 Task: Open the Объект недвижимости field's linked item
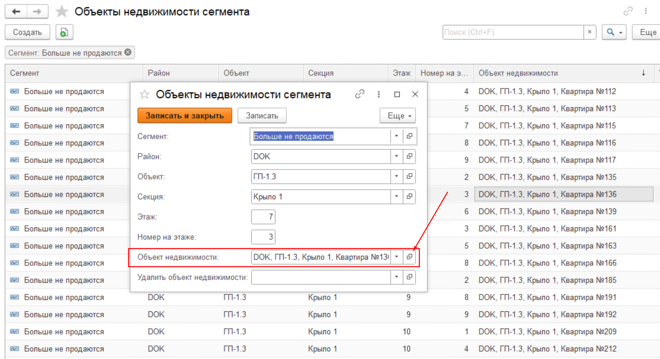tap(409, 257)
